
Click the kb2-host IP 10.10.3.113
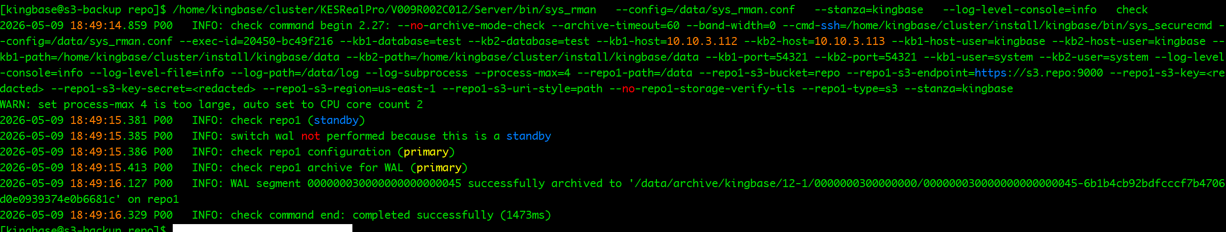click(849, 41)
